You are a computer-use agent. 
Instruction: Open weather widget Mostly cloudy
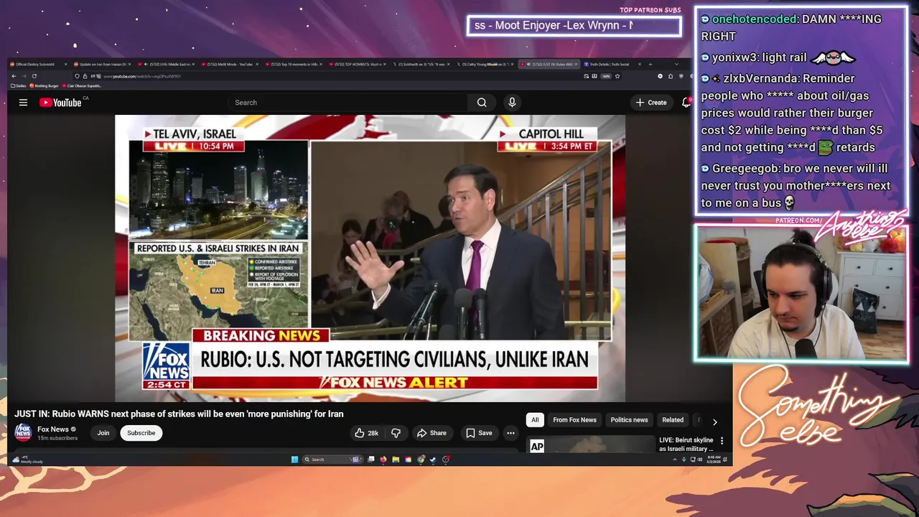click(27, 460)
